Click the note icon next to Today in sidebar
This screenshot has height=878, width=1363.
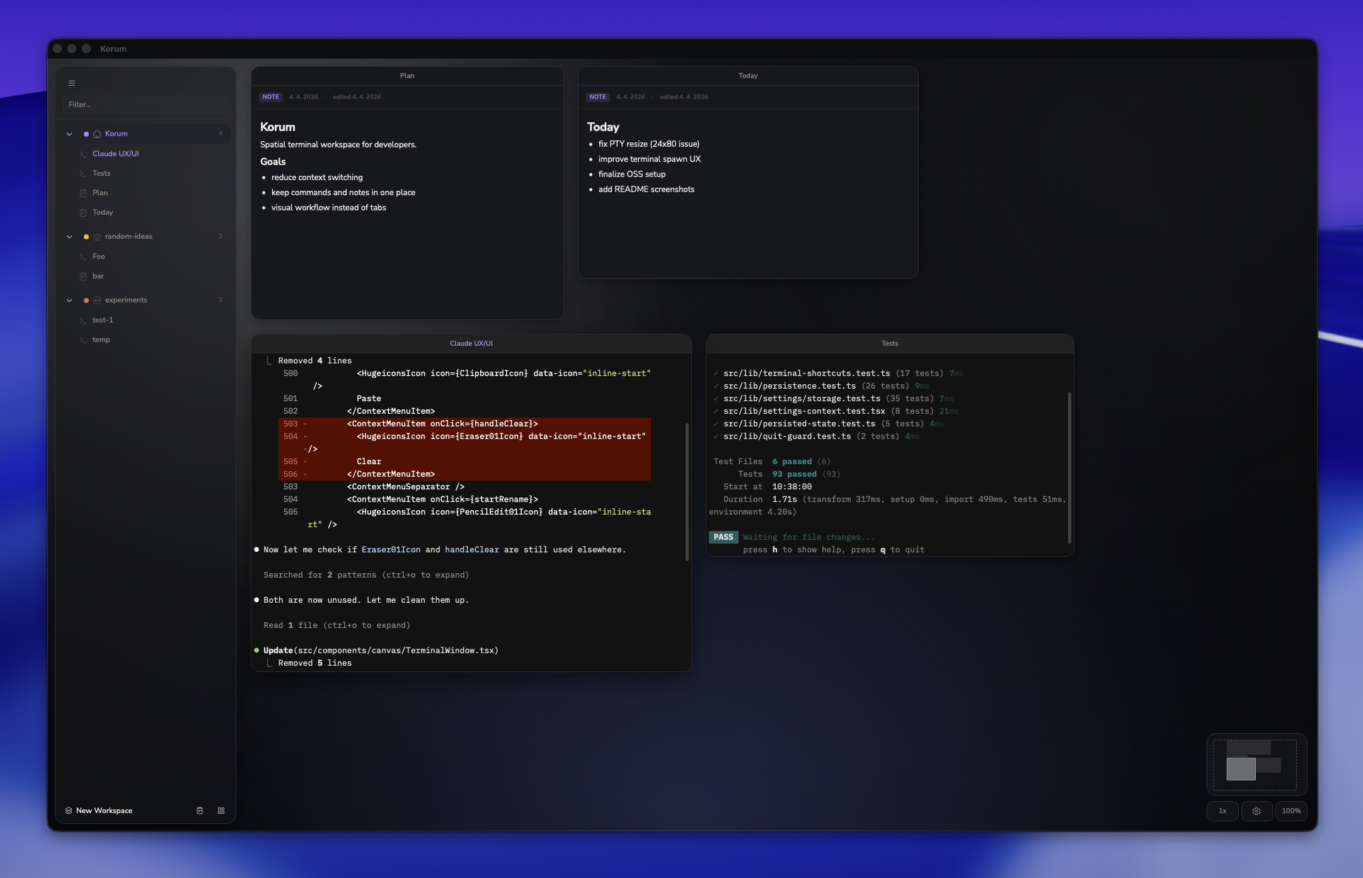click(83, 213)
